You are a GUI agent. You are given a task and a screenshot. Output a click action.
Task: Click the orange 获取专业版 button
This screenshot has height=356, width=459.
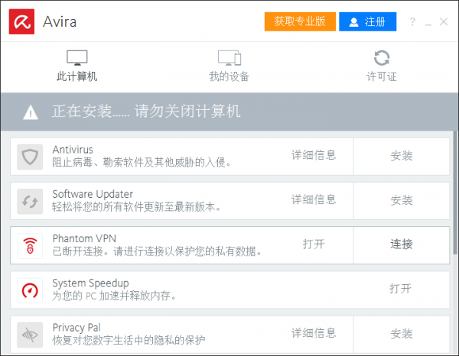click(300, 21)
